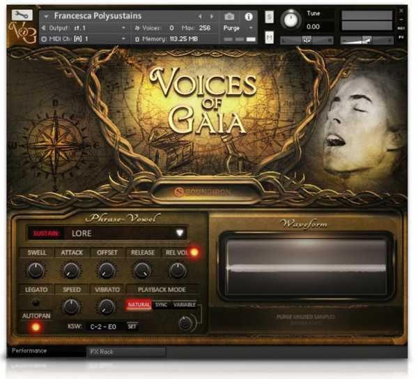Turn the variable playback mode knob
The width and height of the screenshot is (418, 379).
(185, 322)
